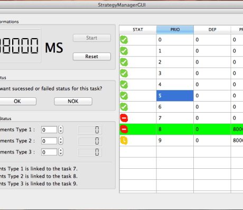
Task: Click the green checkmark status in row 3
Action: pos(124,74)
